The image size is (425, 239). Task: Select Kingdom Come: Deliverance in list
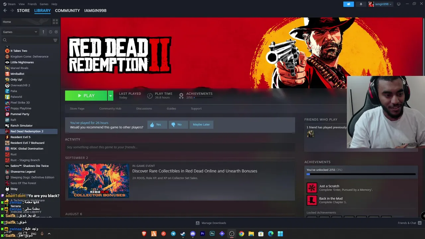click(x=30, y=56)
